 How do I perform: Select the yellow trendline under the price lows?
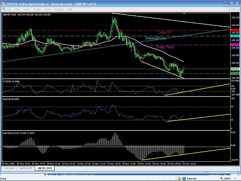(162, 70)
